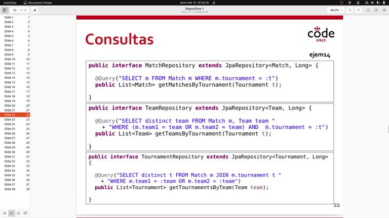This screenshot has width=389, height=218.
Task: Activate the annotate pencil icon
Action: [x=35, y=10]
